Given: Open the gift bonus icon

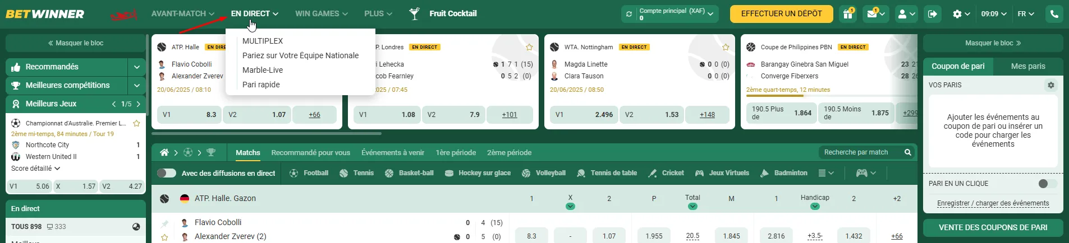Looking at the screenshot, I should click(848, 14).
